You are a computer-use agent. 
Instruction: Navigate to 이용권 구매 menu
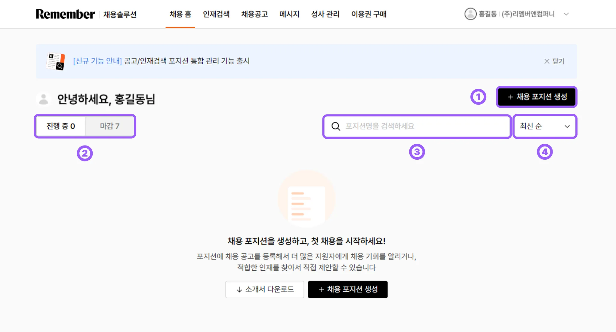[x=368, y=14]
